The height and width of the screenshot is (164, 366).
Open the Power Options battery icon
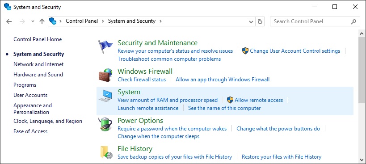pyautogui.click(x=105, y=124)
